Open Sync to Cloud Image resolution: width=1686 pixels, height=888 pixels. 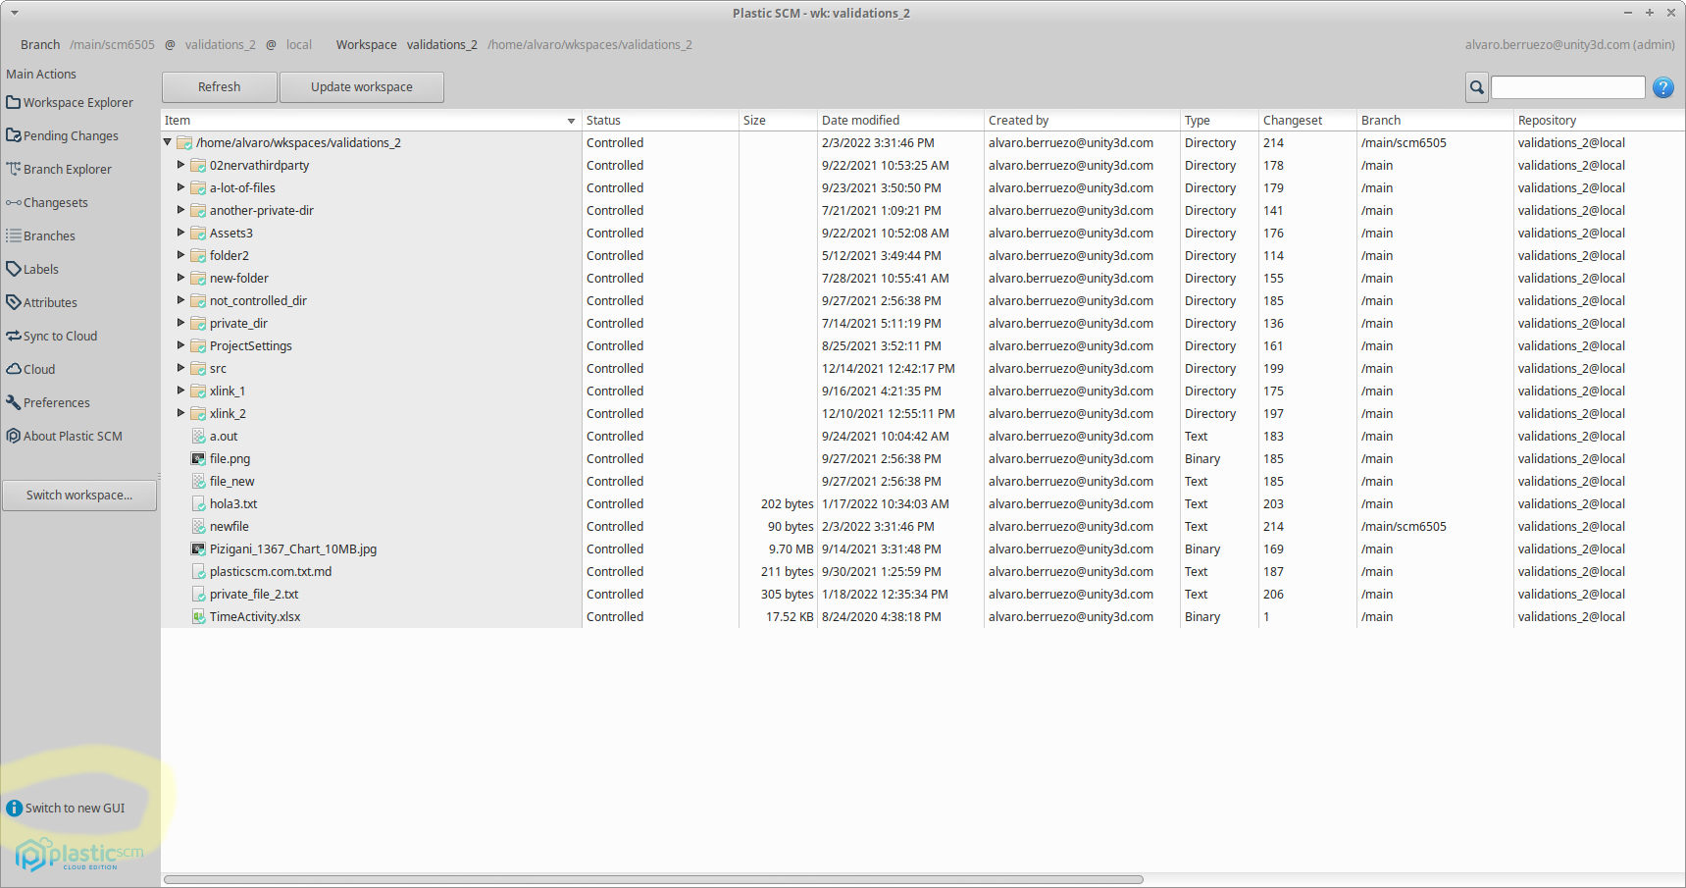point(60,336)
